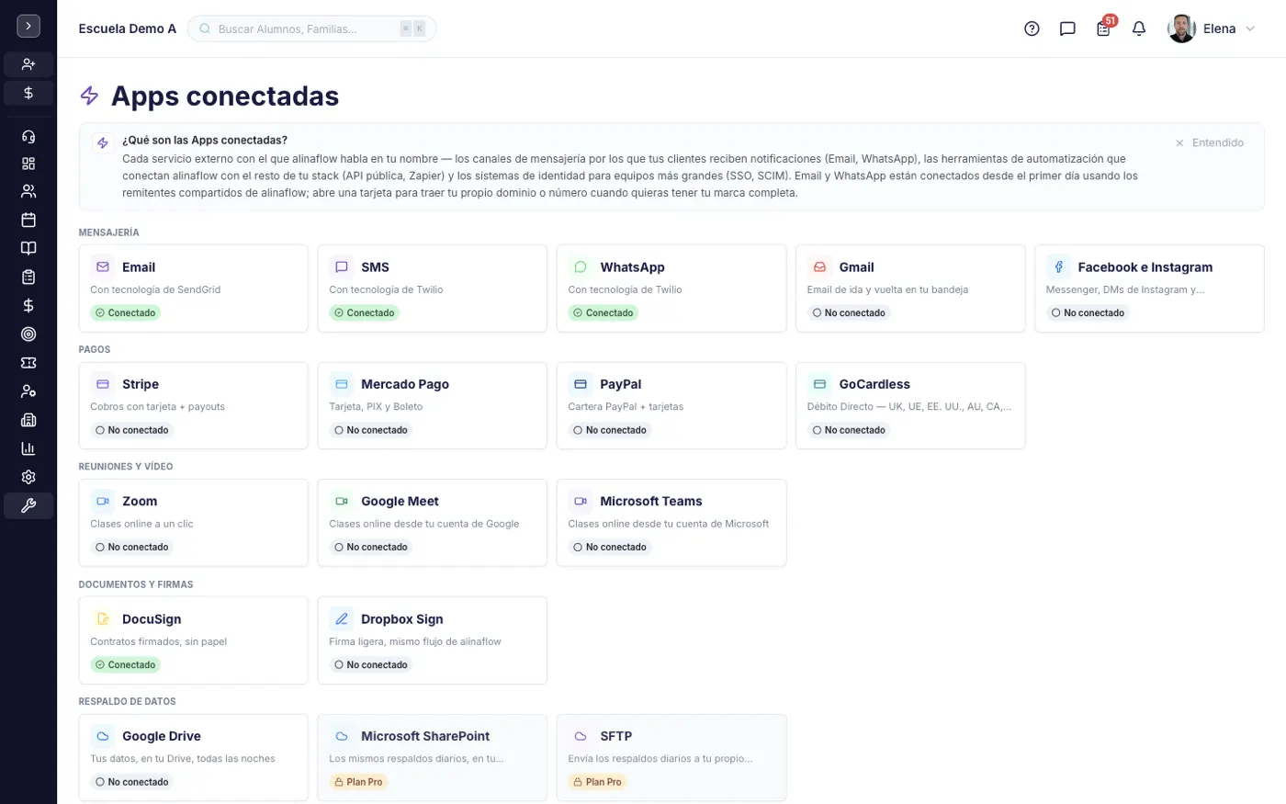Viewport: 1286px width, 804px height.
Task: Open the lower dollar billing icon in the sidebar
Action: [28, 305]
